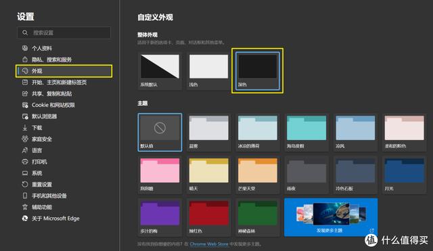Click the accessibility icon beside 辅助功能
The image size is (433, 251).
[25, 207]
